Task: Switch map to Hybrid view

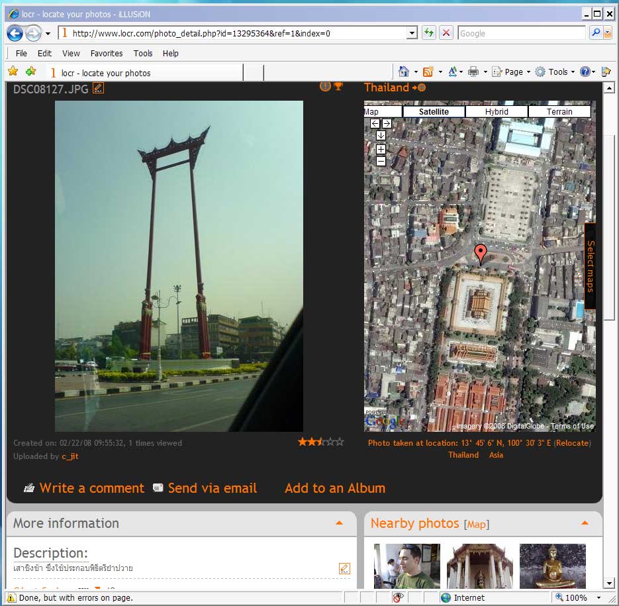Action: pos(497,112)
